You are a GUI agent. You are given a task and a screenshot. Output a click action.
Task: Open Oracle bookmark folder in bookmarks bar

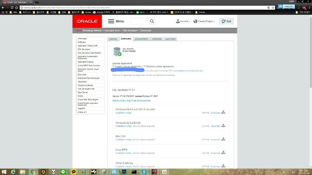200,12
